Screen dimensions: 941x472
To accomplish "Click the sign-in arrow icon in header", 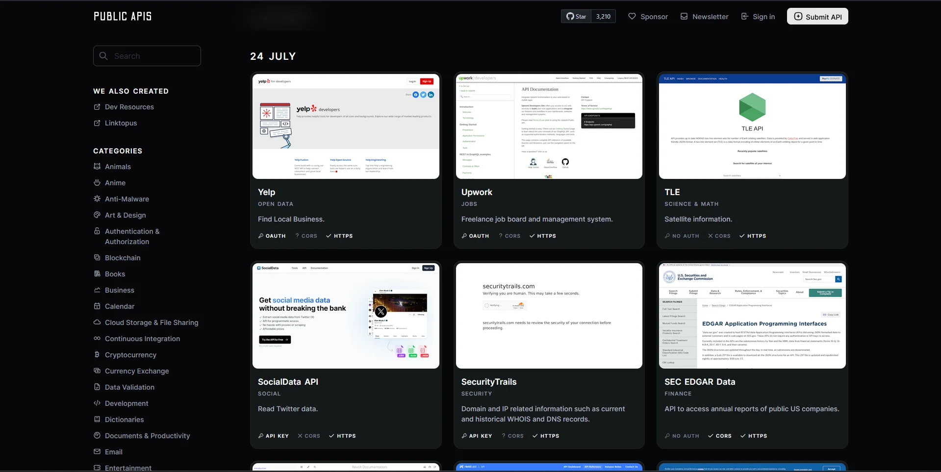I will coord(744,16).
